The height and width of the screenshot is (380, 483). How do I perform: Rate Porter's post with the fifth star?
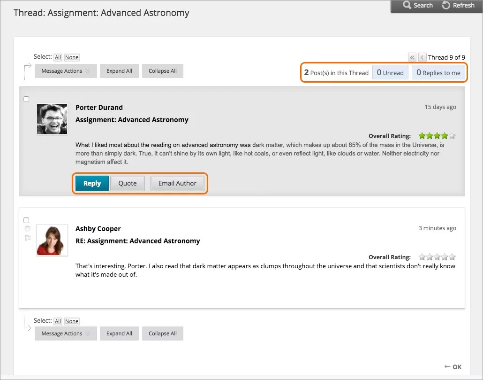452,136
